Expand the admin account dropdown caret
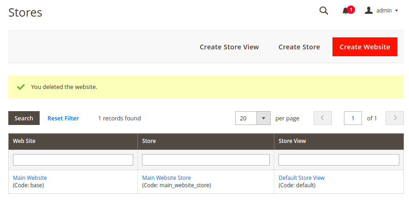Viewport: 409px width, 202px height. (397, 11)
